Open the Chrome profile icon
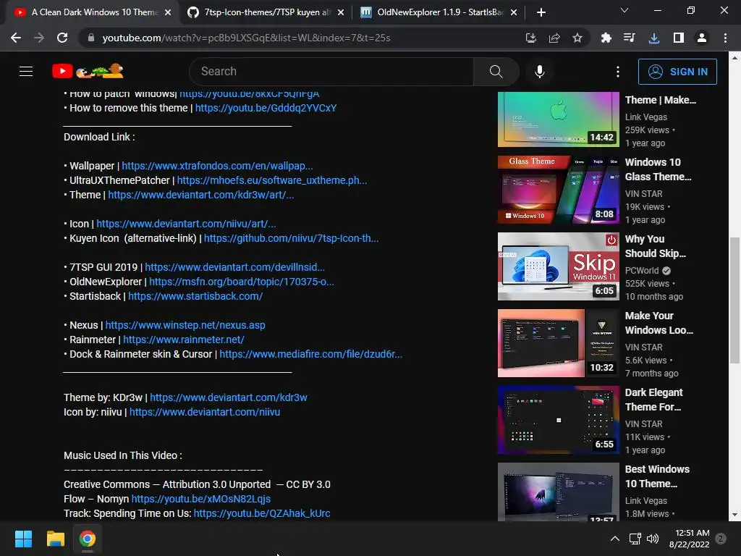The width and height of the screenshot is (741, 556). point(702,38)
